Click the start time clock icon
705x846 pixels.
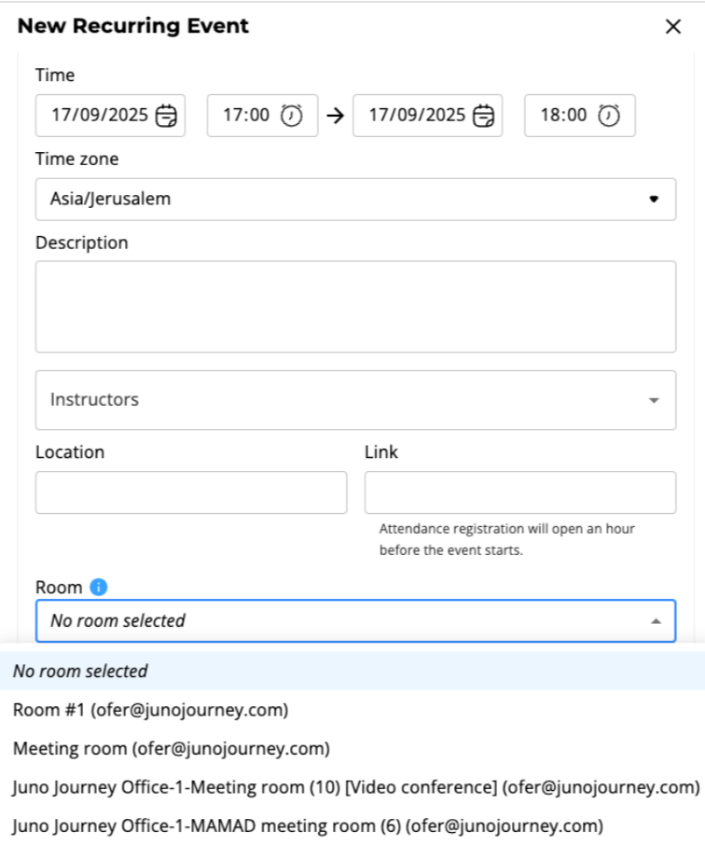tap(292, 116)
